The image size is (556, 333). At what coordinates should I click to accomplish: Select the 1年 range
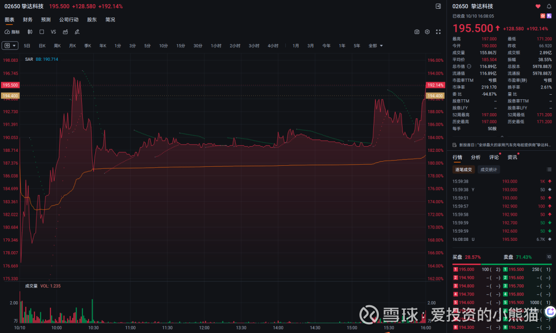click(x=342, y=46)
